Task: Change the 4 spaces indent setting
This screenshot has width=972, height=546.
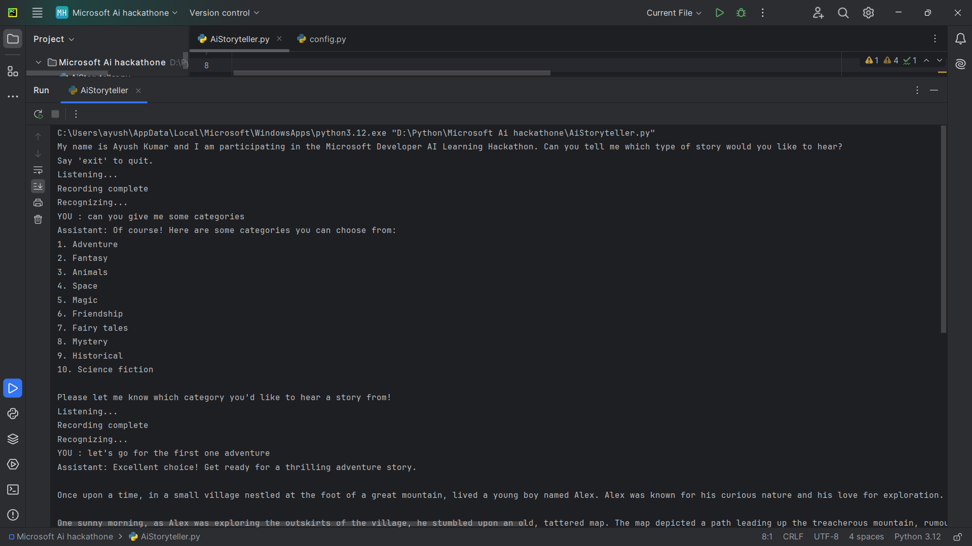Action: click(866, 537)
